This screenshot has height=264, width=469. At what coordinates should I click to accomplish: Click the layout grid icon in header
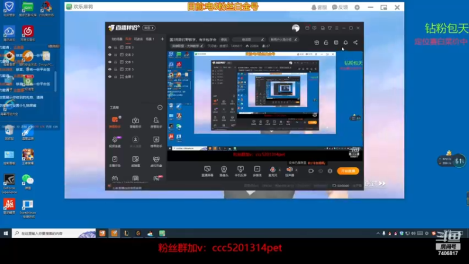tap(336, 42)
